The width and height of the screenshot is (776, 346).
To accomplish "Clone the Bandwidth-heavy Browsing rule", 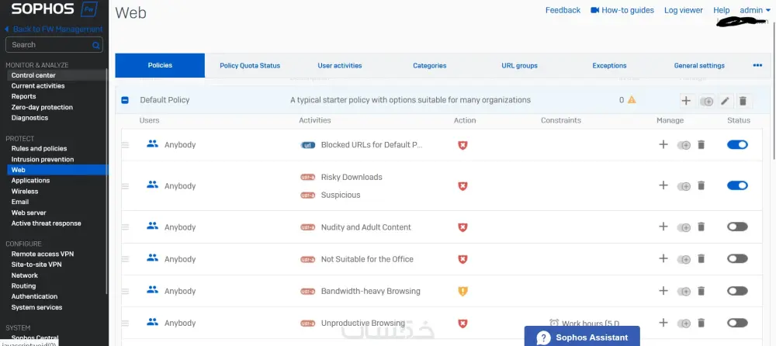I will 684,291.
